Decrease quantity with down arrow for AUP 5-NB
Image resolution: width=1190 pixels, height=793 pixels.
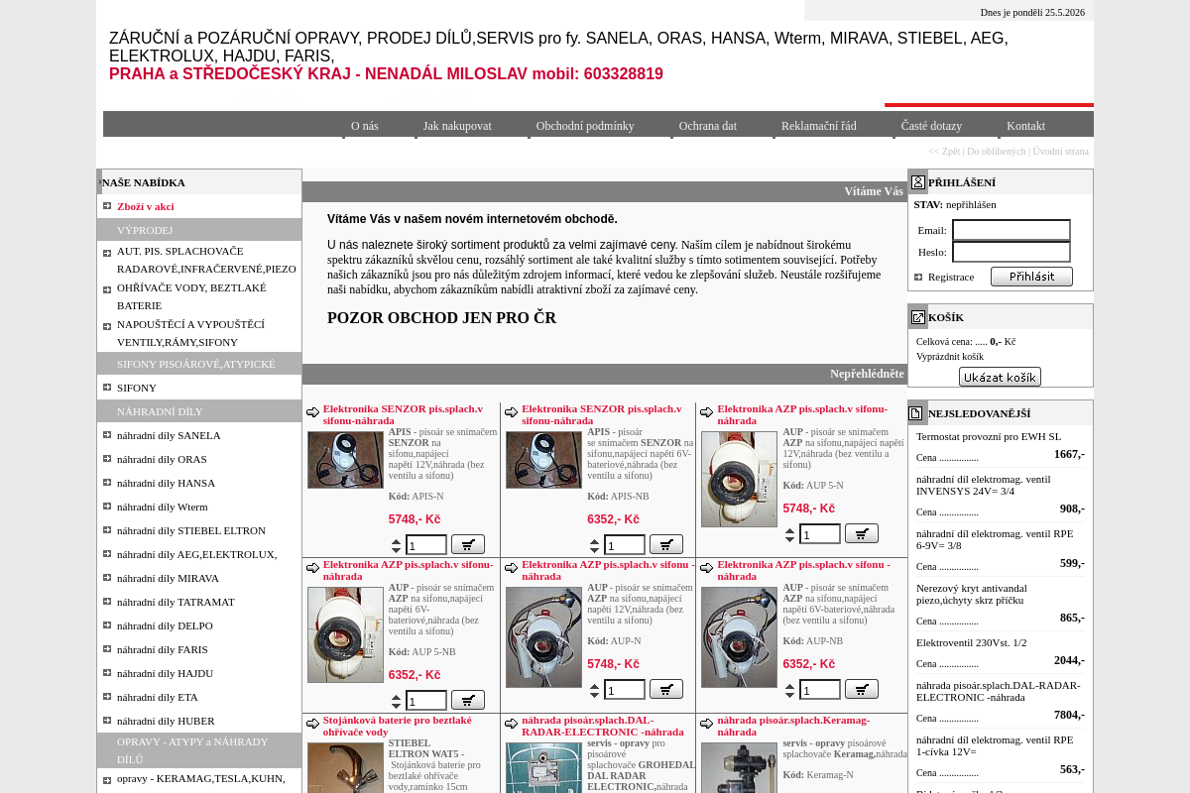tap(397, 706)
